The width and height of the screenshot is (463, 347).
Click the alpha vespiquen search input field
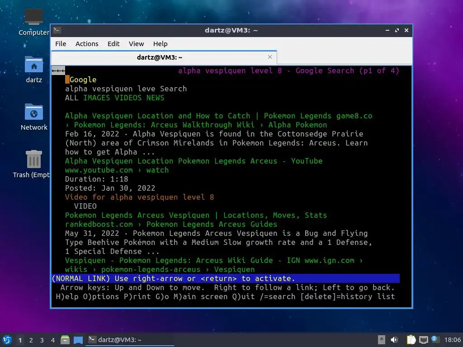tap(110, 89)
